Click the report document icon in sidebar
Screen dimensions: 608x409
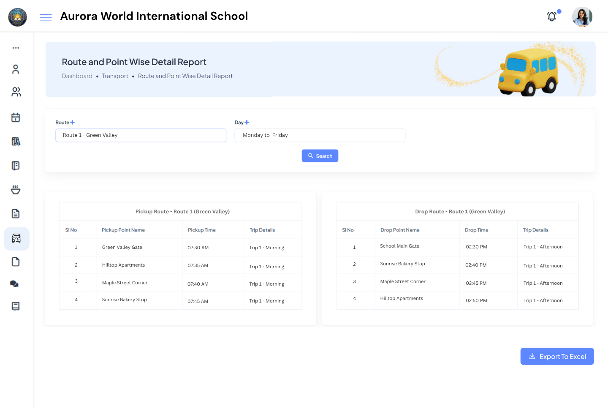point(16,213)
